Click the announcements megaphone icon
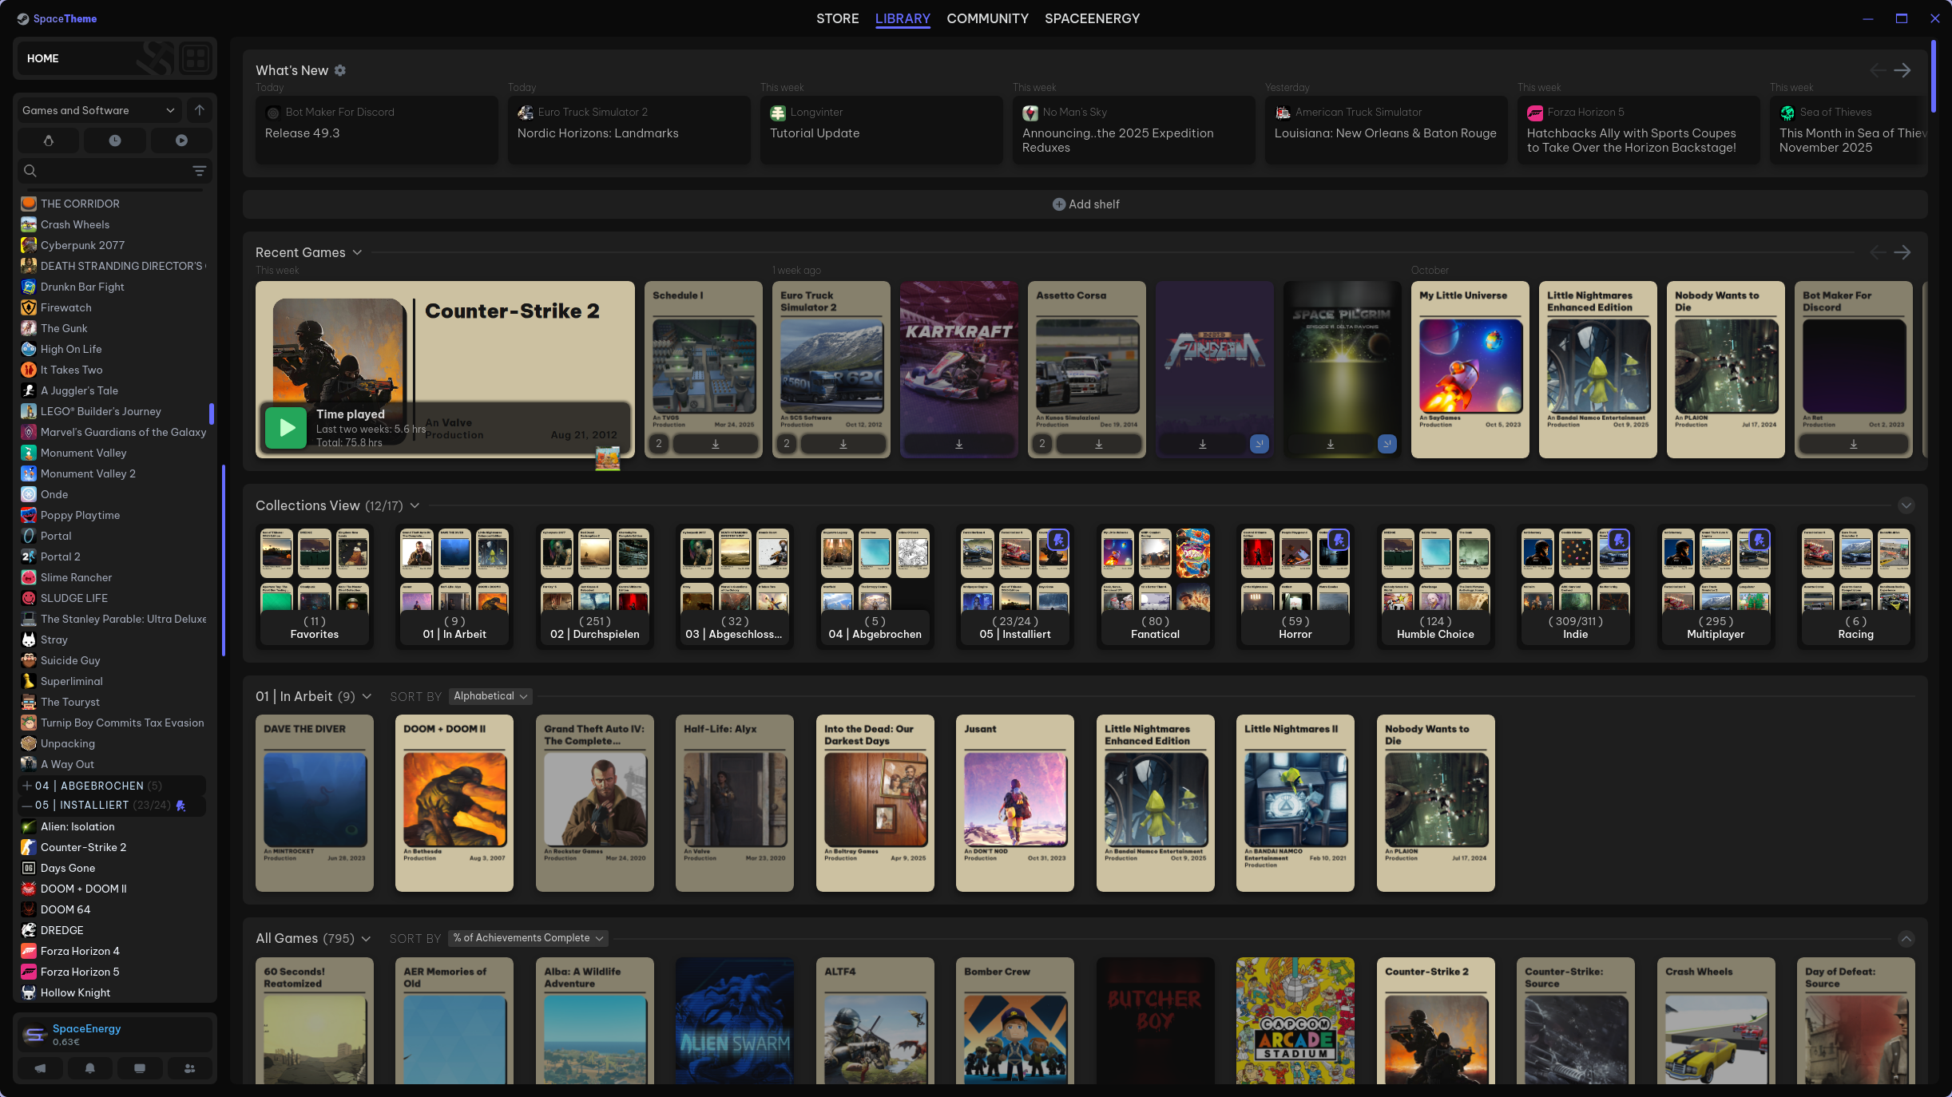This screenshot has width=1952, height=1097. [40, 1068]
